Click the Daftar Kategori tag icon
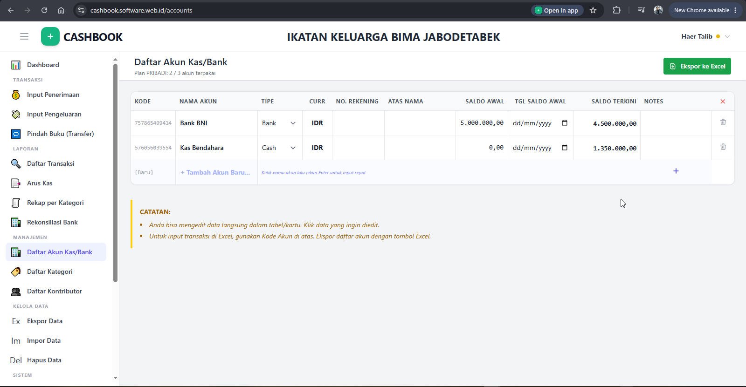Viewport: 746px width, 387px height. pos(16,272)
